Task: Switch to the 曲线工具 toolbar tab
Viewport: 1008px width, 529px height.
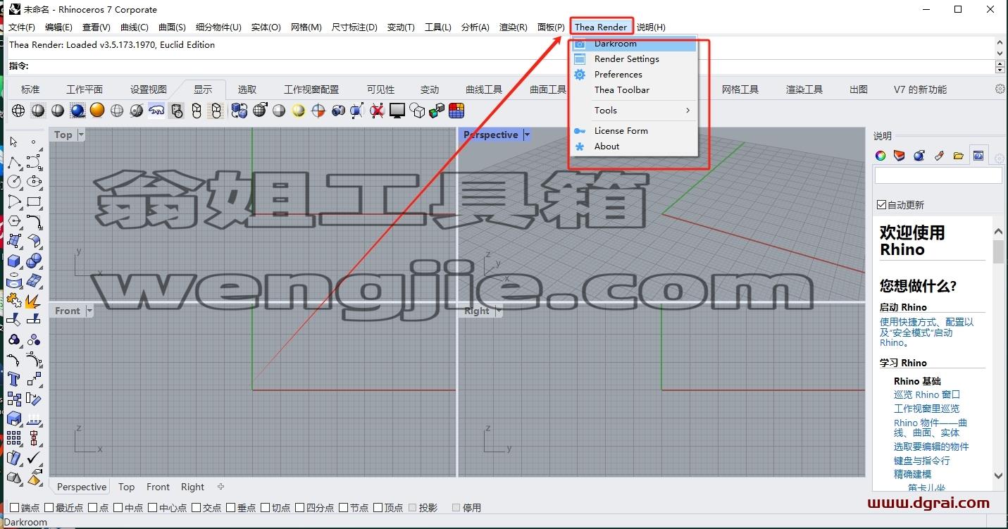Action: pyautogui.click(x=484, y=89)
